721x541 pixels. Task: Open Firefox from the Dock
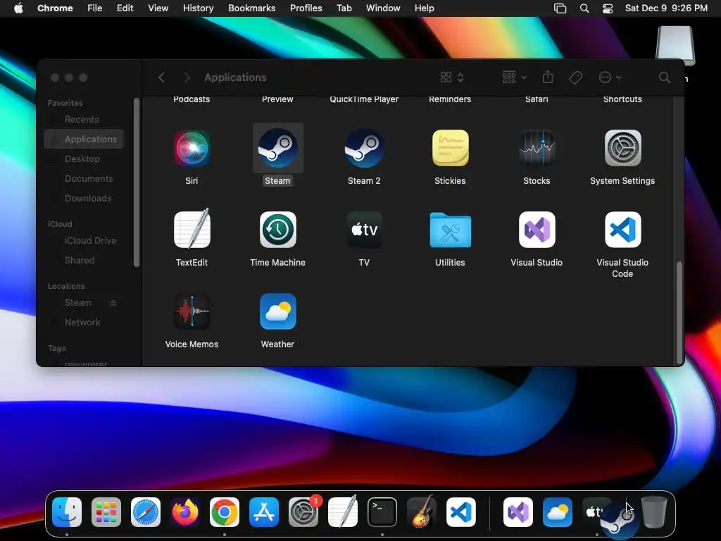185,512
